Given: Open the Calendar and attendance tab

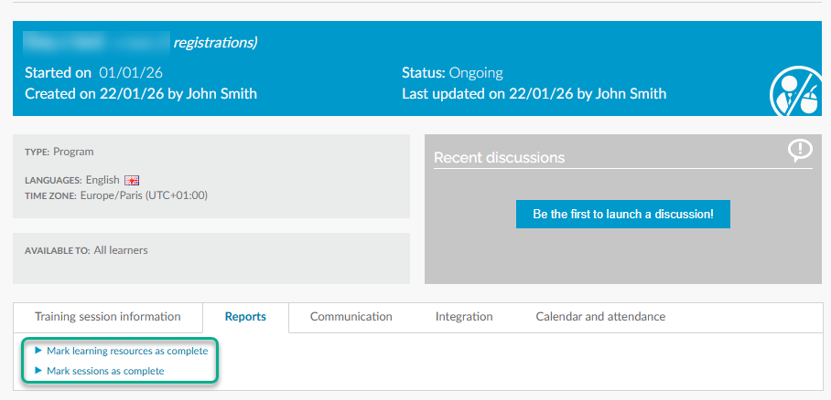Looking at the screenshot, I should pos(600,317).
